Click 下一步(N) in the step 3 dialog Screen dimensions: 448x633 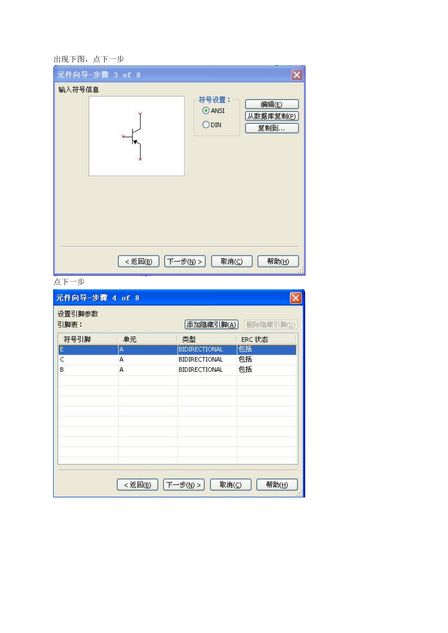[185, 261]
